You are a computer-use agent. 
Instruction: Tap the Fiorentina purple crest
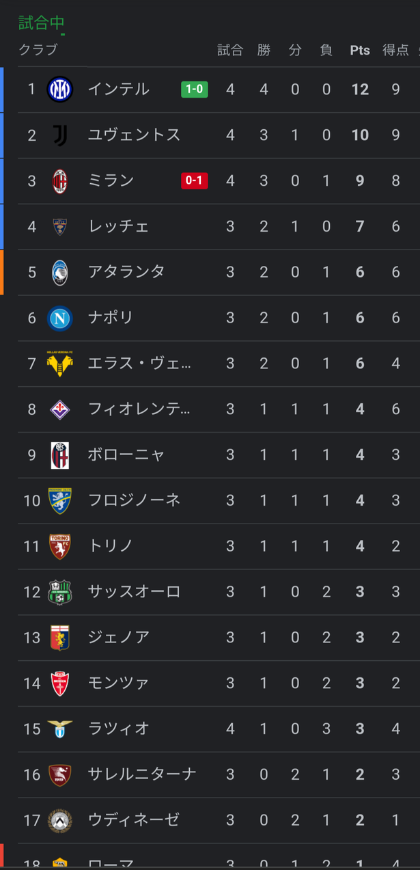(x=59, y=409)
